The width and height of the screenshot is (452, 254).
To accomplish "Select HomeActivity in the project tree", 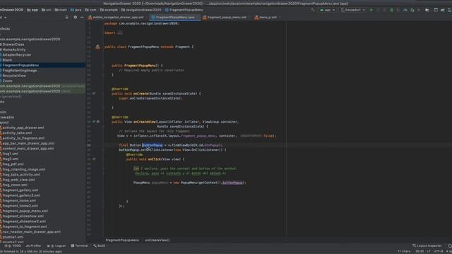I will coord(14,49).
